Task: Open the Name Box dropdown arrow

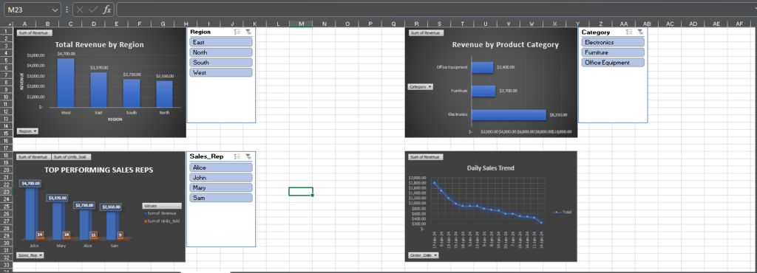Action: tap(55, 10)
